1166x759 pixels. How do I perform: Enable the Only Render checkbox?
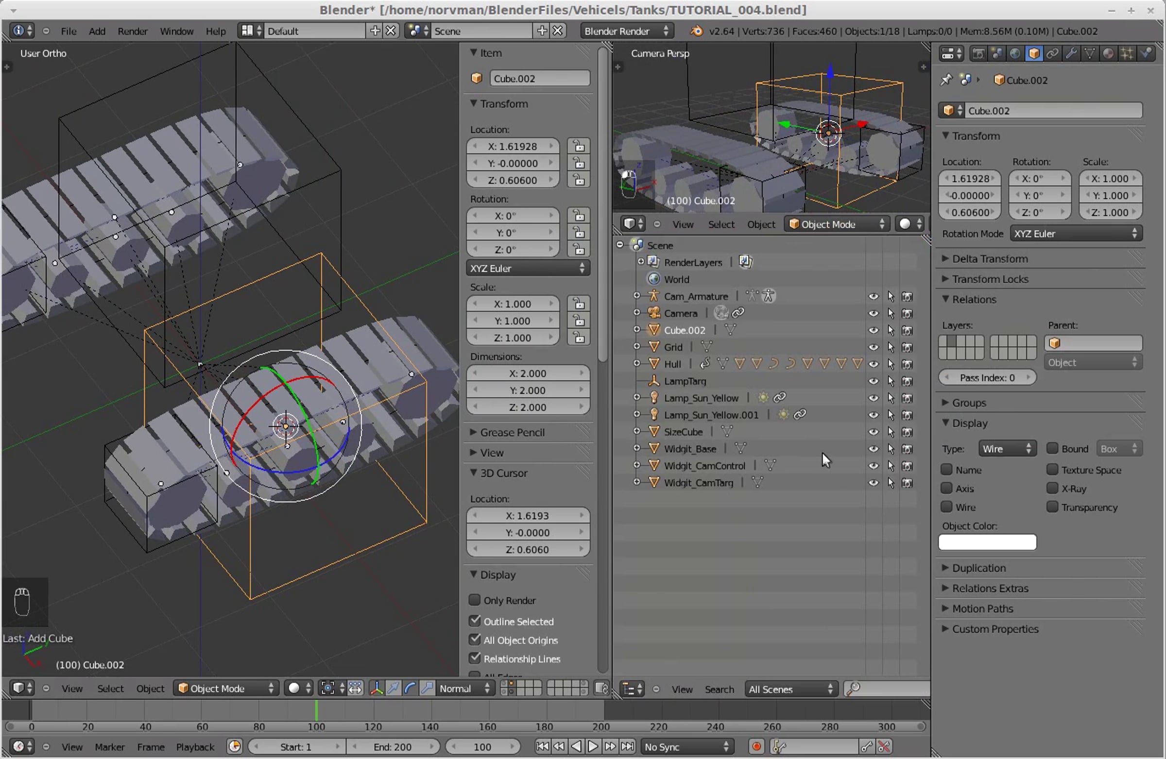(474, 600)
